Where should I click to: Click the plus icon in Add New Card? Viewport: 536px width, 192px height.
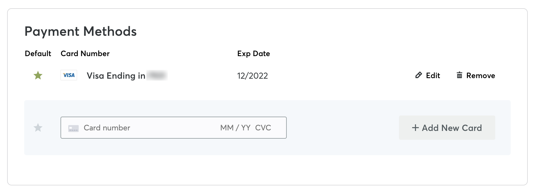tap(415, 128)
